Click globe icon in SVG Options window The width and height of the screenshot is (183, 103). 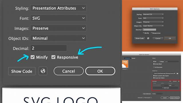tap(148, 38)
